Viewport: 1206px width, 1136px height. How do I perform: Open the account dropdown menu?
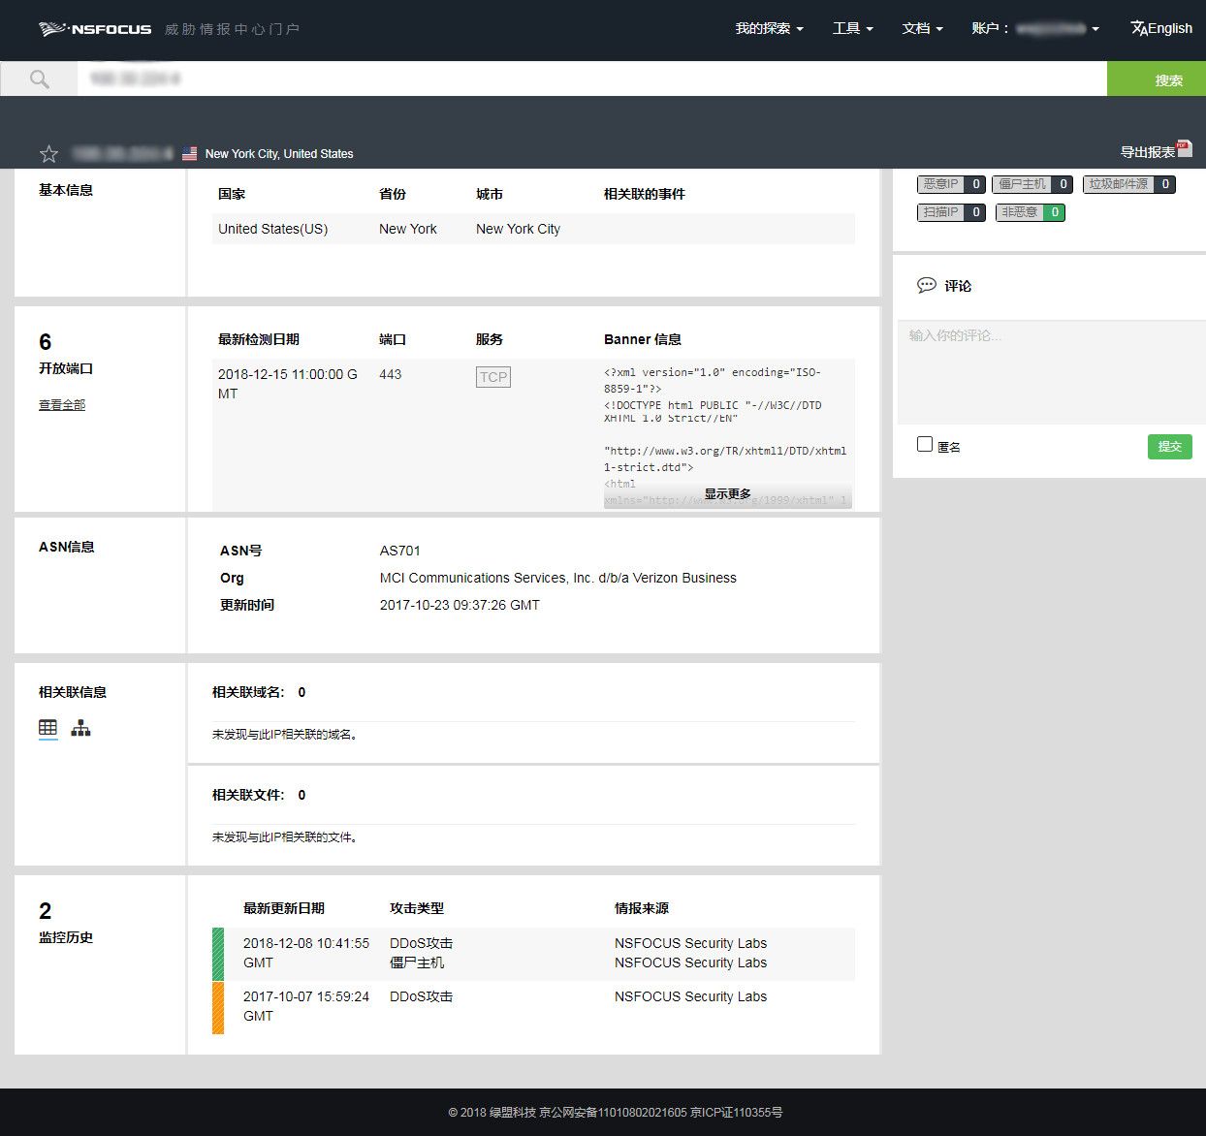click(x=1035, y=29)
